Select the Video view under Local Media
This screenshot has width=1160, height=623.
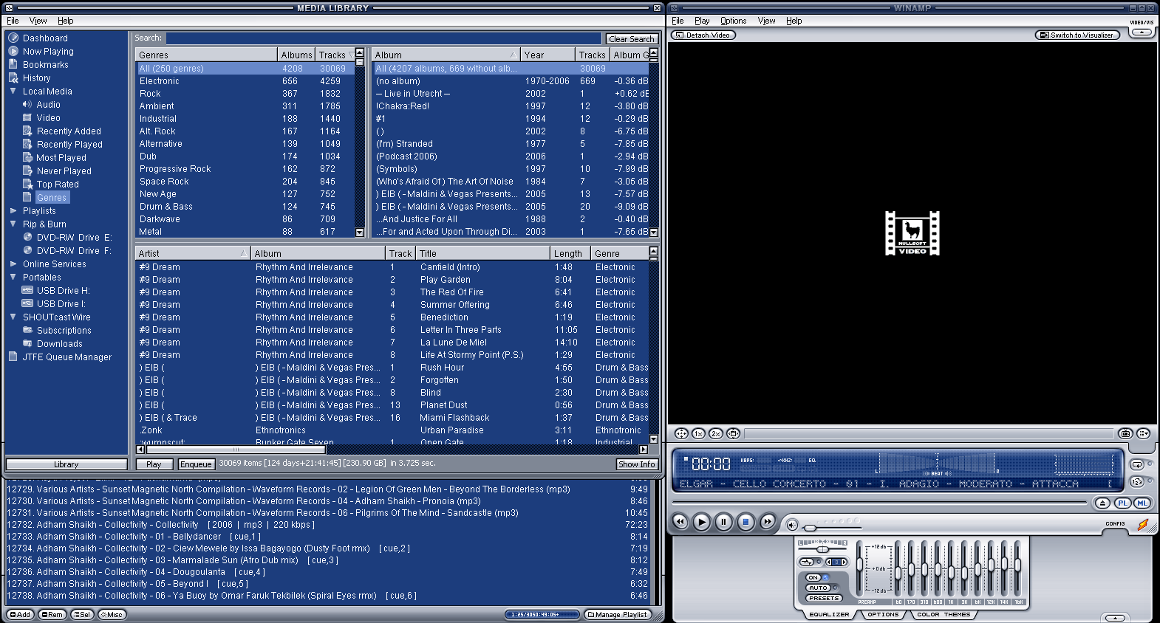pyautogui.click(x=49, y=118)
